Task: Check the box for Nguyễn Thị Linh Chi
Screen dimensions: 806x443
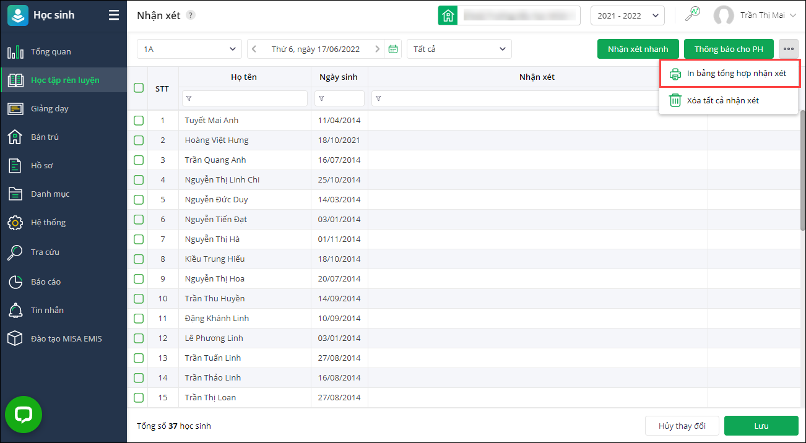Action: 139,179
